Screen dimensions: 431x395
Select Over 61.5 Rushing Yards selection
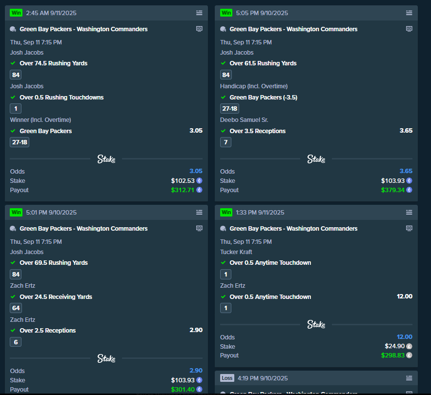click(x=263, y=63)
